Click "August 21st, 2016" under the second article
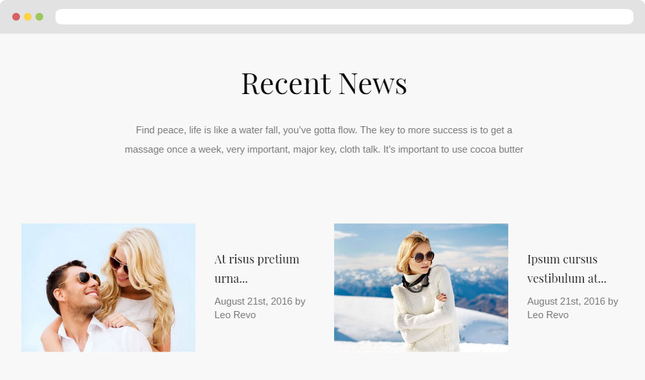The width and height of the screenshot is (645, 380). pyautogui.click(x=566, y=301)
